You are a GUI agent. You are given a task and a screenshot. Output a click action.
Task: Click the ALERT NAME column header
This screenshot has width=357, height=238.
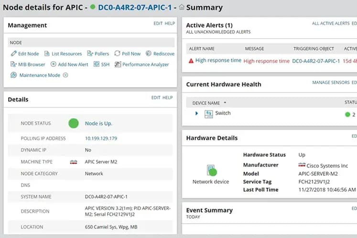point(202,49)
